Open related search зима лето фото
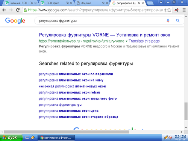Image resolution: width=188 pixels, height=141 pixels. [x=78, y=99]
